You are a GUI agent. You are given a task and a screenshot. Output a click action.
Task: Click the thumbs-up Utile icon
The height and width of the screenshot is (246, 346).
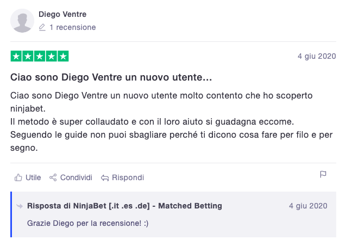pos(18,177)
